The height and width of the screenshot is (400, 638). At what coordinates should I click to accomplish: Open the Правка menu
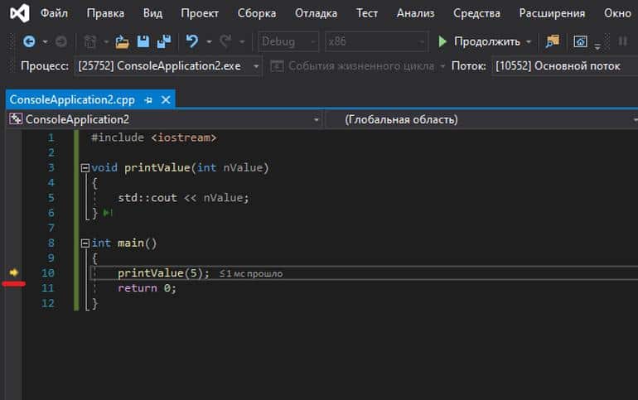point(105,13)
